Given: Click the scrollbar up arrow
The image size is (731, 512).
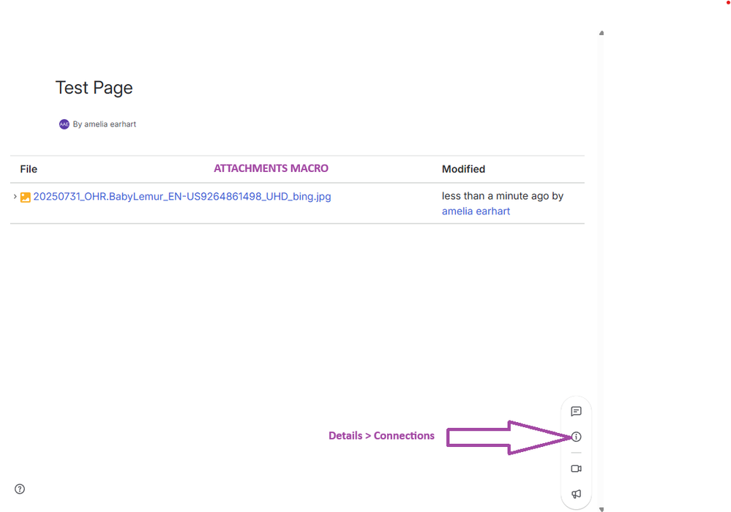Looking at the screenshot, I should click(601, 33).
